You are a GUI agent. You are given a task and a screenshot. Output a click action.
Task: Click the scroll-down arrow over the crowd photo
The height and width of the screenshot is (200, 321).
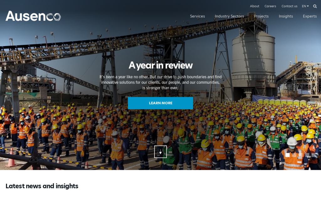(160, 152)
